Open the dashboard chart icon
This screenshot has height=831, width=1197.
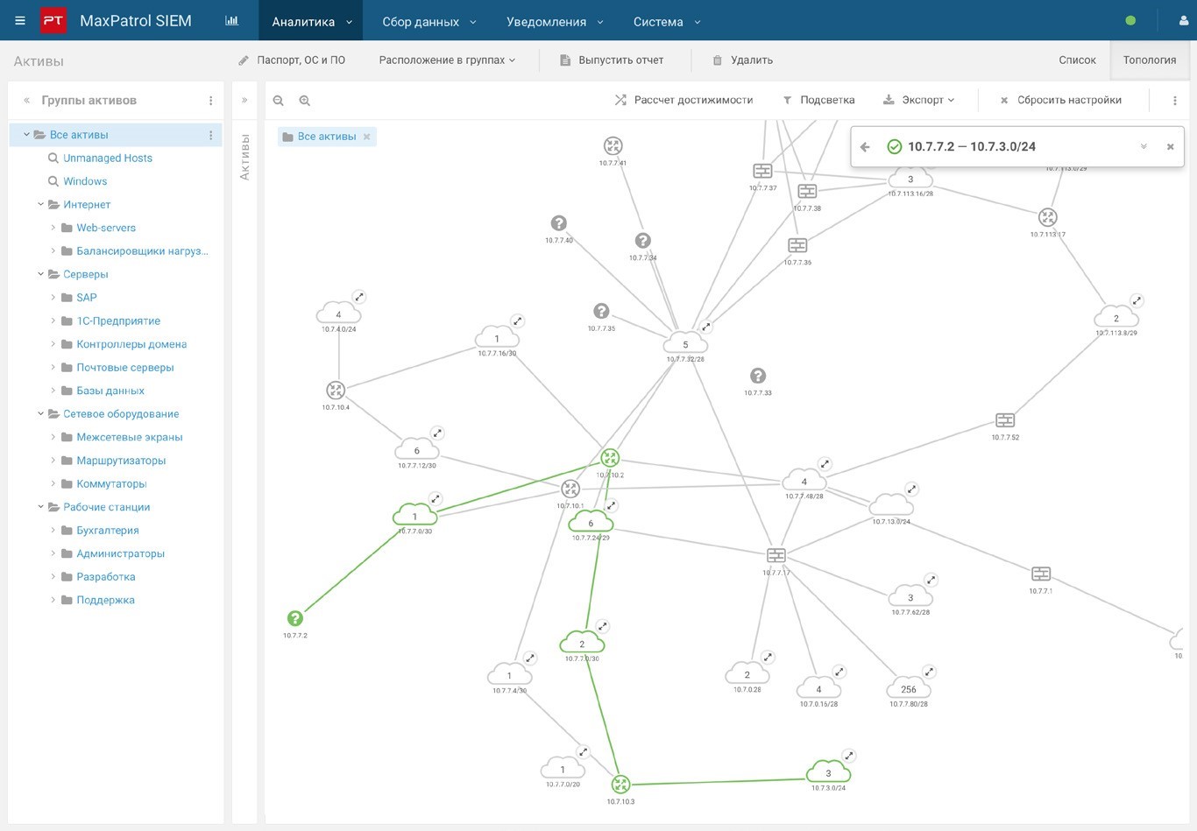[231, 21]
